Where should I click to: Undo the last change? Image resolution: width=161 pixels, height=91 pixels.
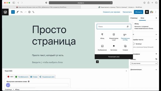click(x=21, y=12)
